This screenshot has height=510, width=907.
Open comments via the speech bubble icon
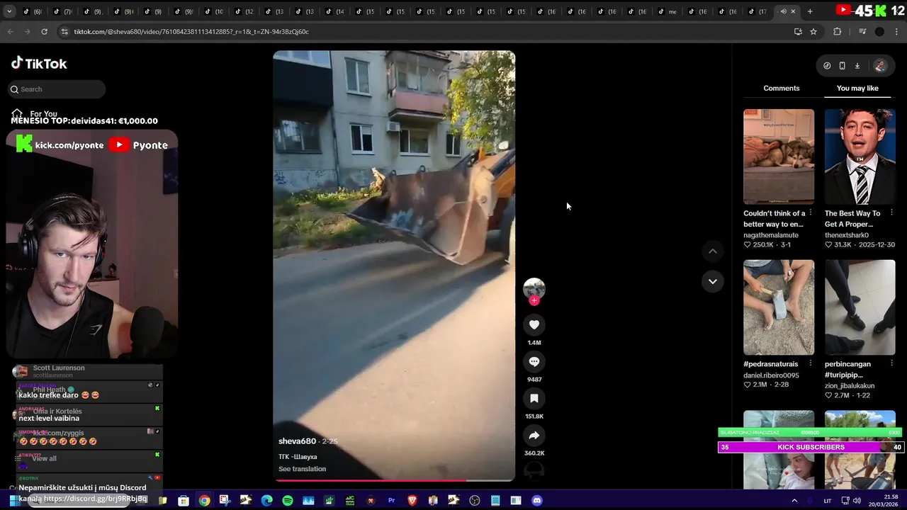click(x=534, y=361)
